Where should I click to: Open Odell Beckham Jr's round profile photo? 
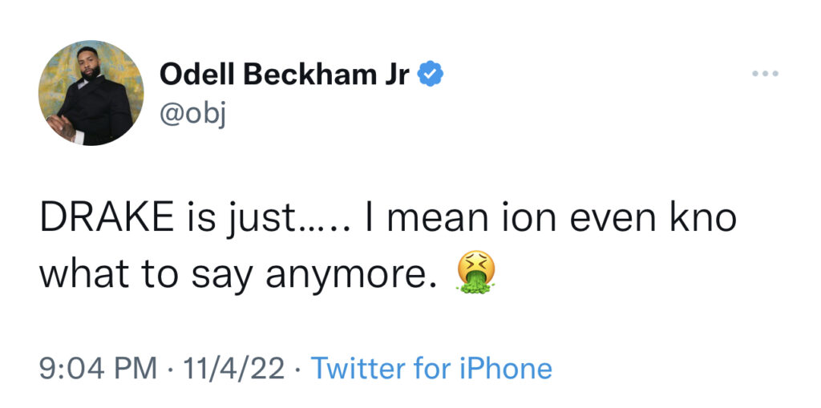point(91,93)
